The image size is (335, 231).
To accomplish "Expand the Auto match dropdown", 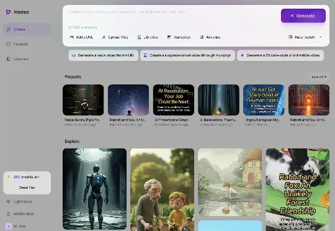I will 305,37.
